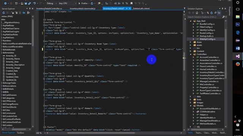Click the split-editor handle above vertical scrollbar
This screenshot has width=243, height=136.
click(x=184, y=12)
